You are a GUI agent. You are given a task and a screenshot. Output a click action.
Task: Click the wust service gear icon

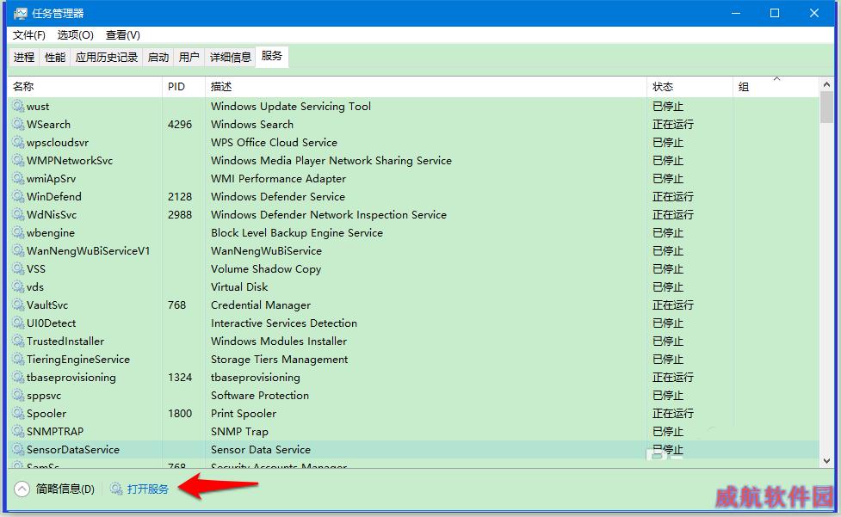tap(18, 106)
